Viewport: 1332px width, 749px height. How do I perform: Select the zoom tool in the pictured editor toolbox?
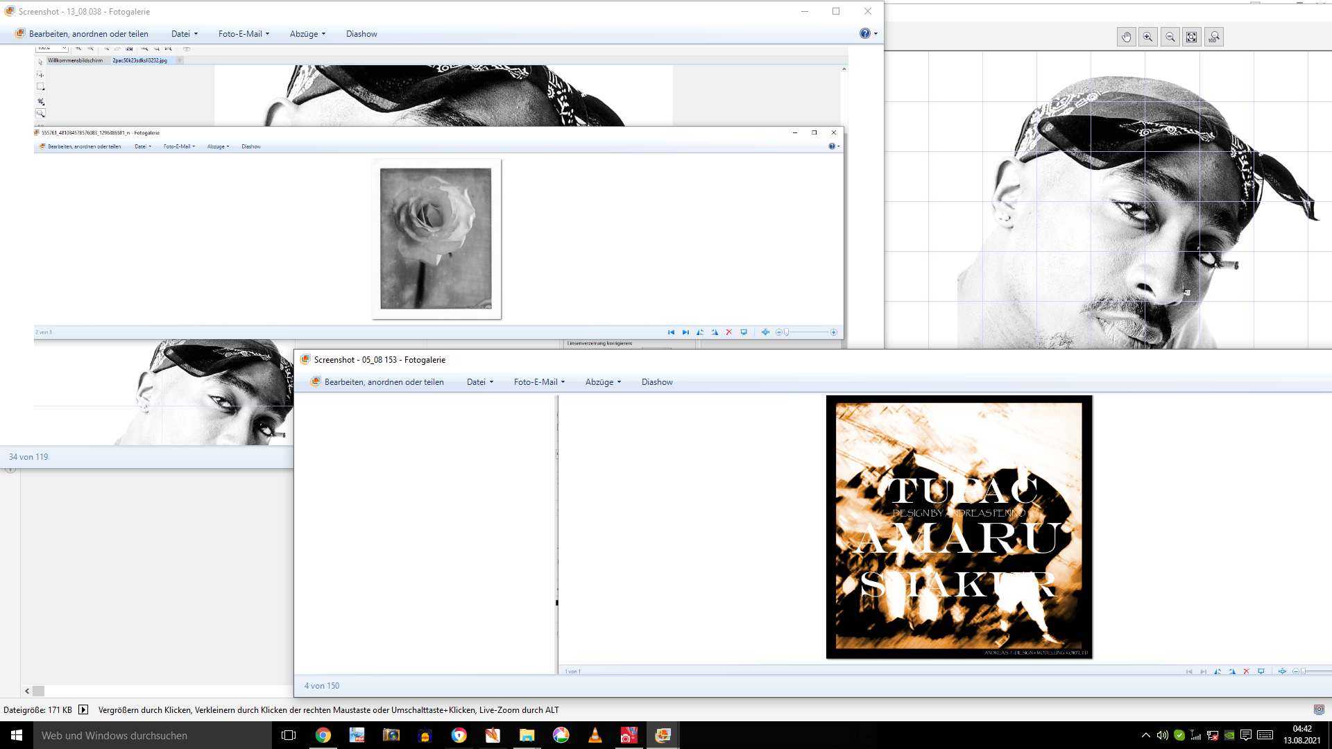click(40, 113)
